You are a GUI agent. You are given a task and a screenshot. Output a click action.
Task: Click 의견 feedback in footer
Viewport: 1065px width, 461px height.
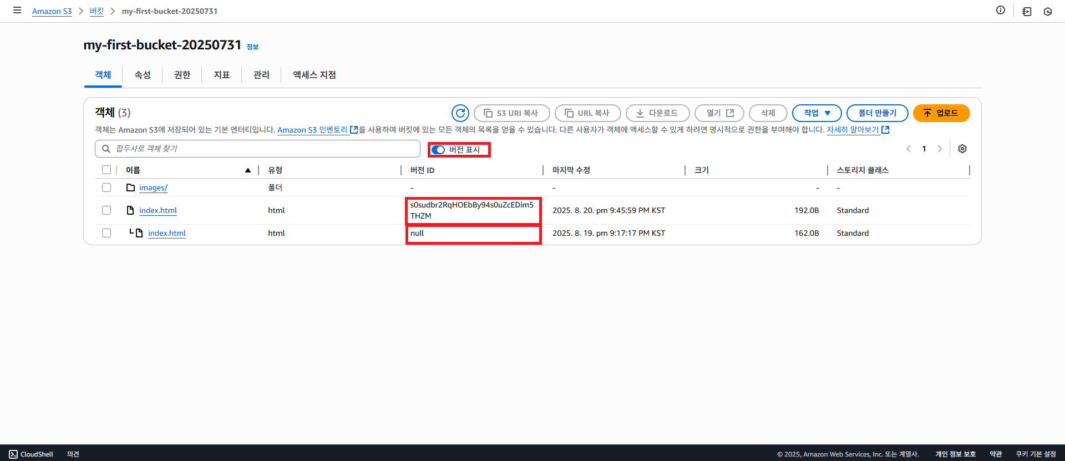click(73, 454)
